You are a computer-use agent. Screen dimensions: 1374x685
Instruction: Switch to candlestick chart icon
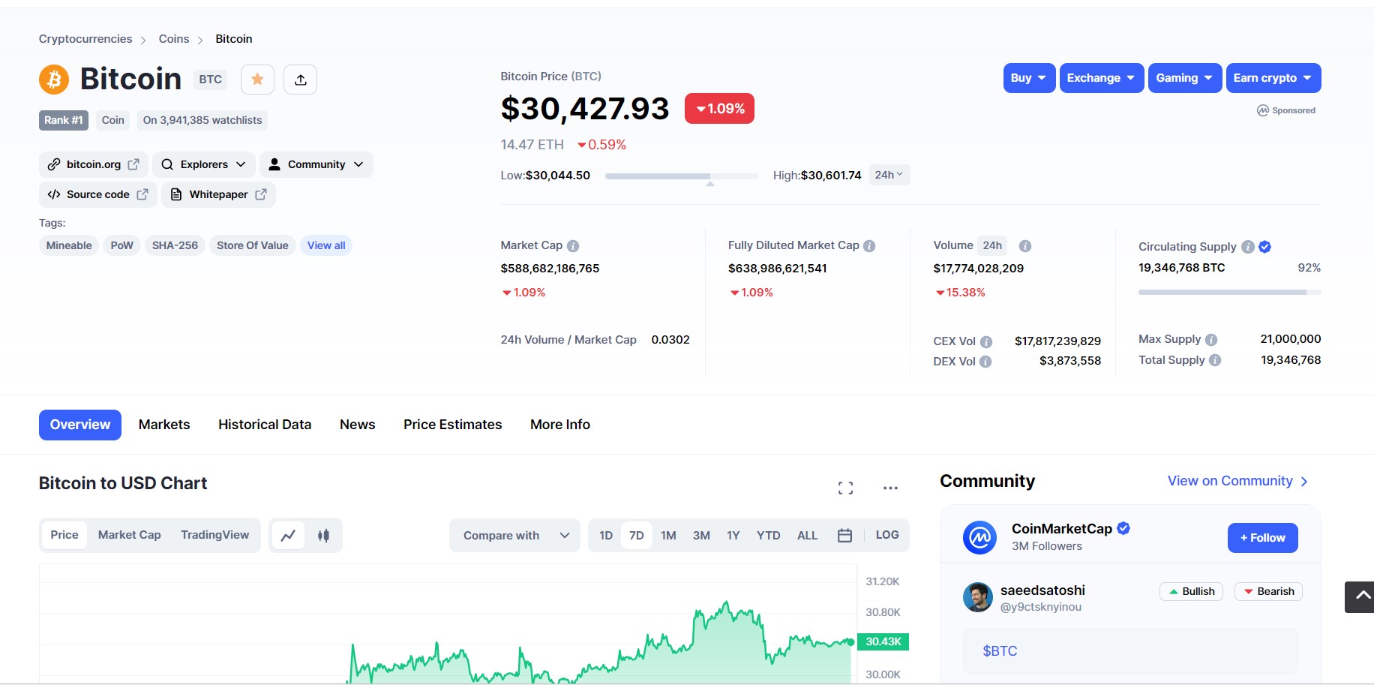(x=323, y=536)
